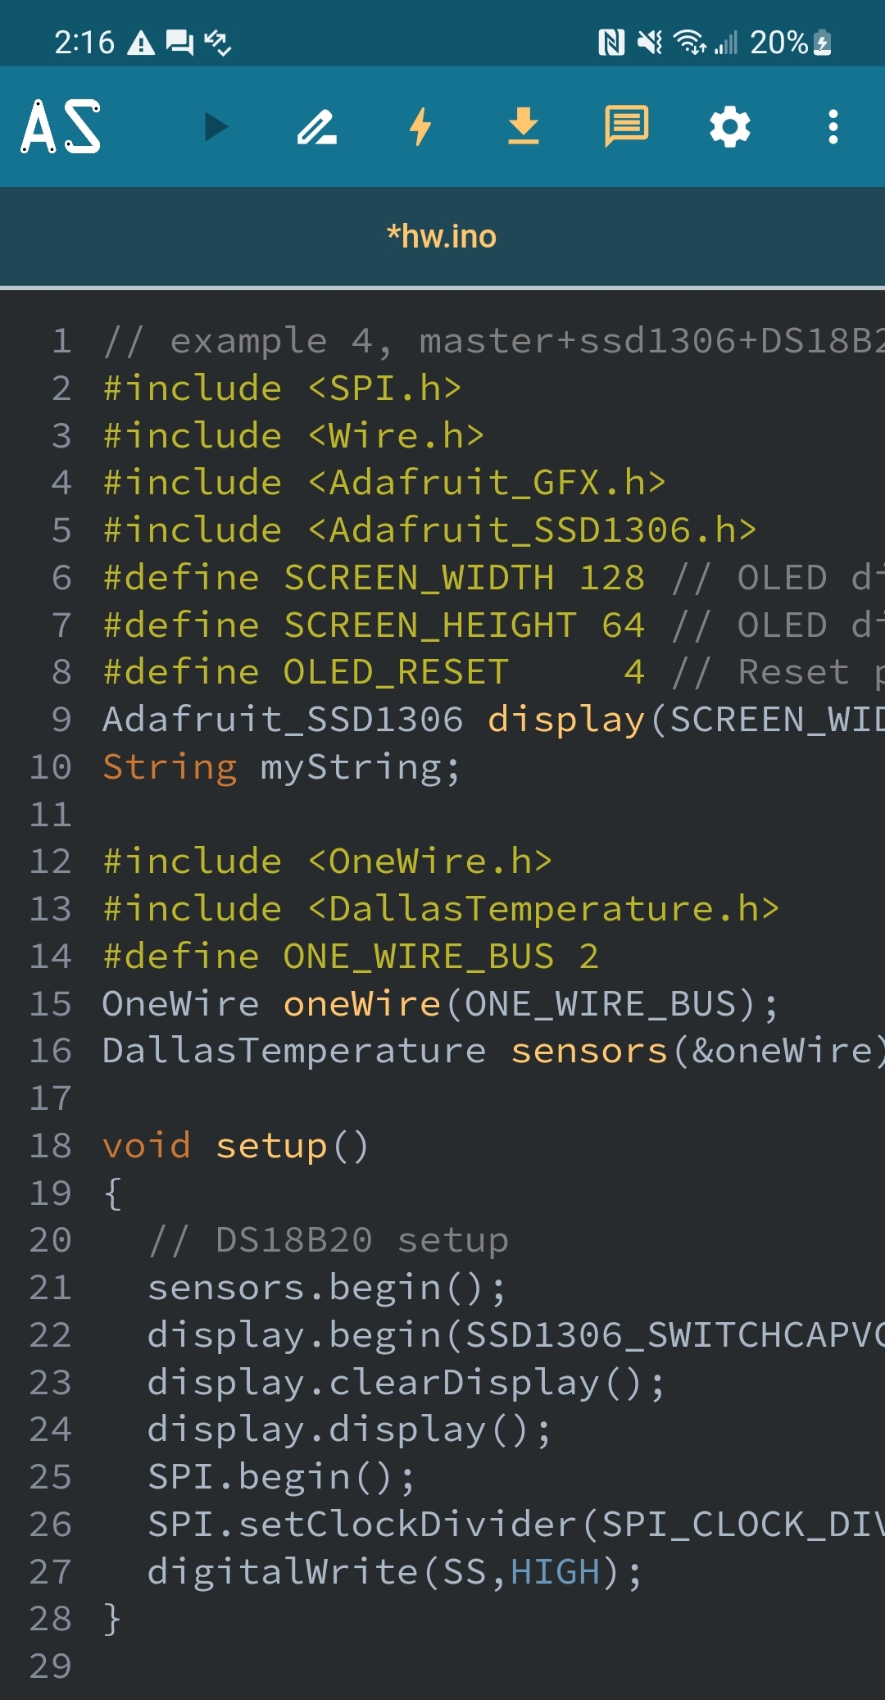Compile sketch with lightning bolt icon
Image resolution: width=885 pixels, height=1700 pixels.
pyautogui.click(x=420, y=127)
